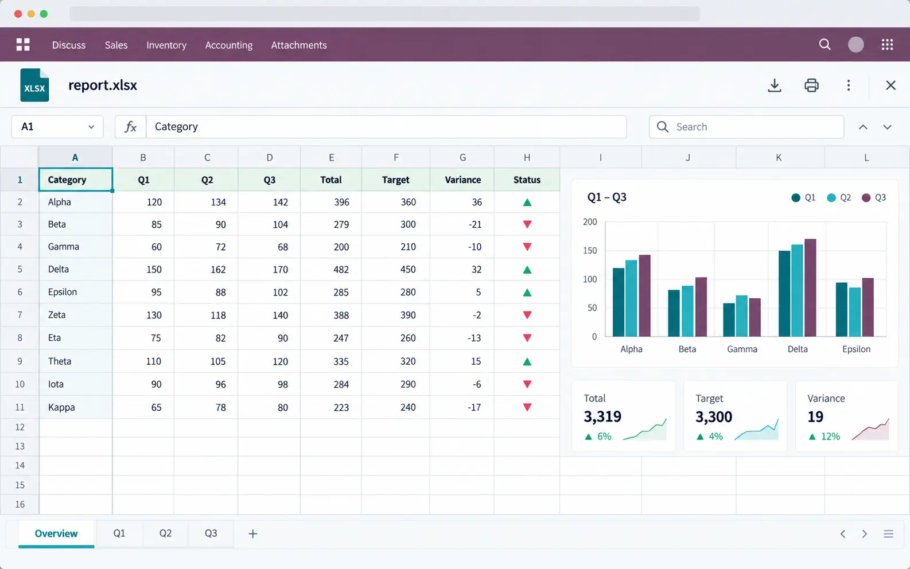
Task: Select column E header
Action: (x=331, y=157)
